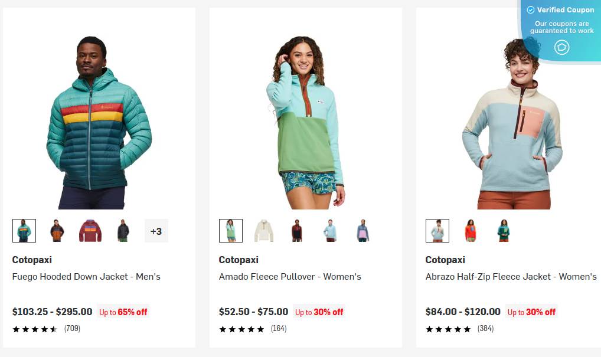Choose the dark green Abrazo jacket swatch
The width and height of the screenshot is (601, 357).
click(504, 231)
